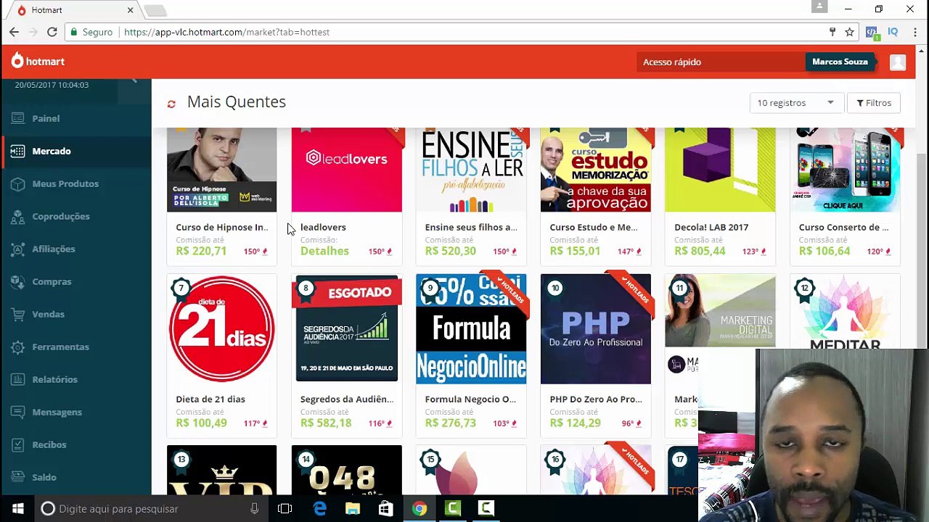The image size is (929, 522).
Task: Open Compras using its box icon
Action: [18, 281]
